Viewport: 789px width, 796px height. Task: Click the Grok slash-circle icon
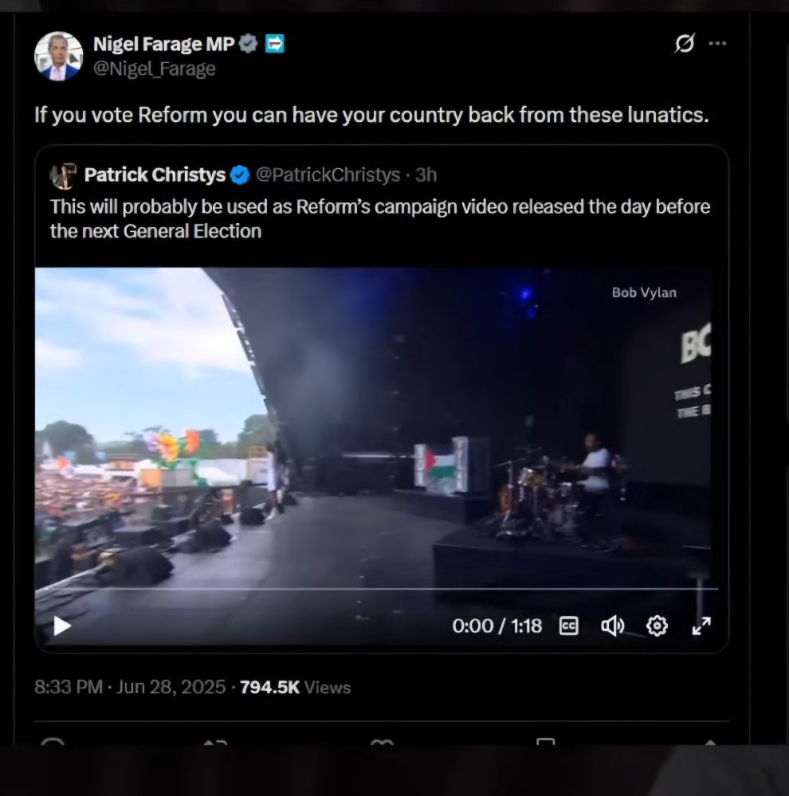click(685, 43)
